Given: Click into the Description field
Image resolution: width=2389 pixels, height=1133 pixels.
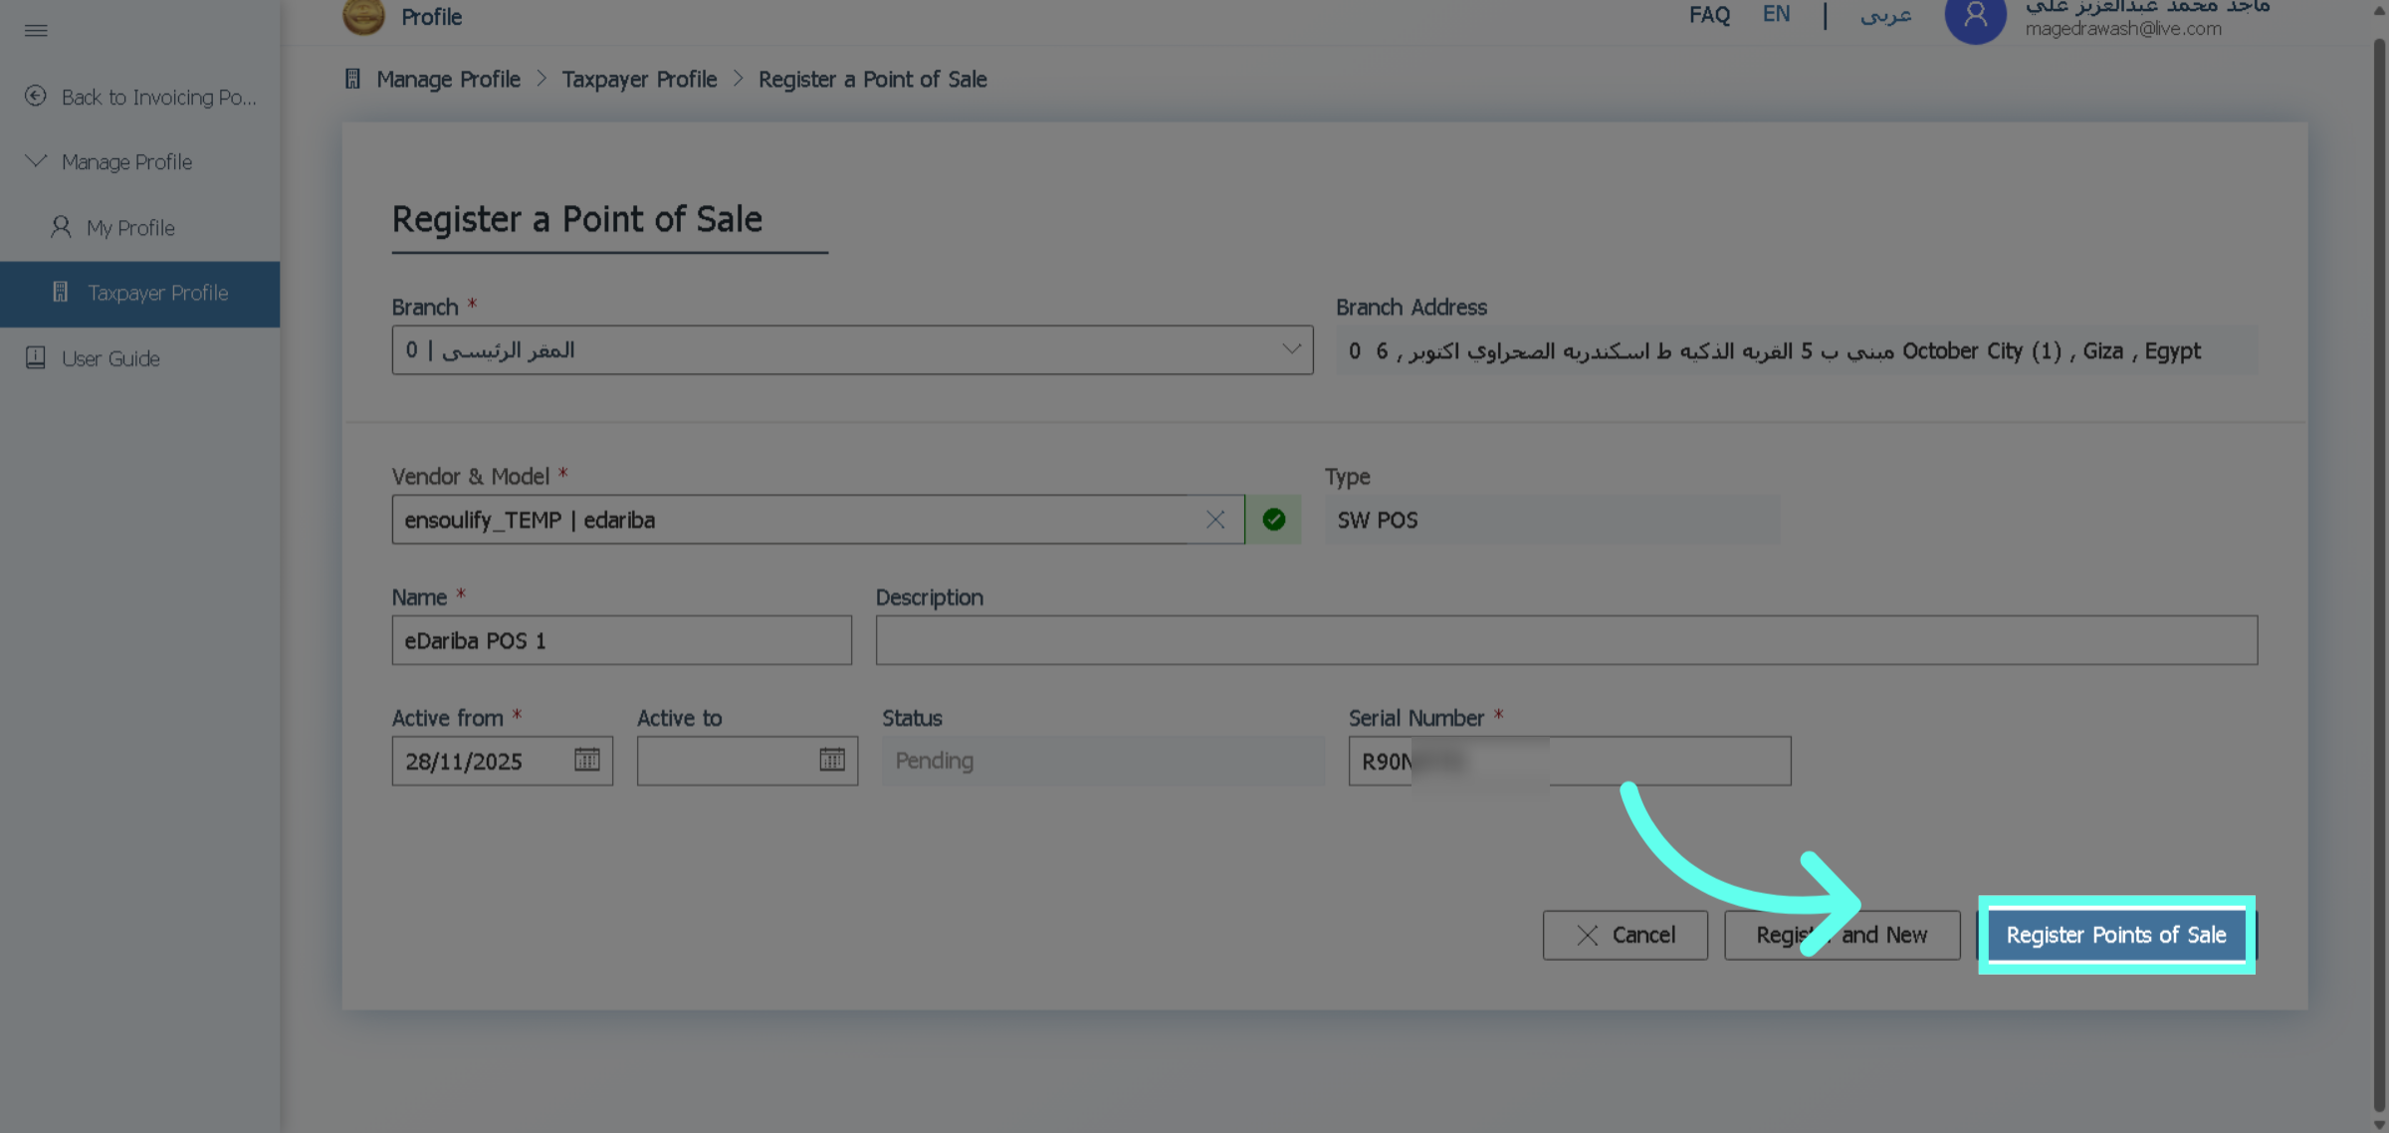Looking at the screenshot, I should pos(1566,640).
